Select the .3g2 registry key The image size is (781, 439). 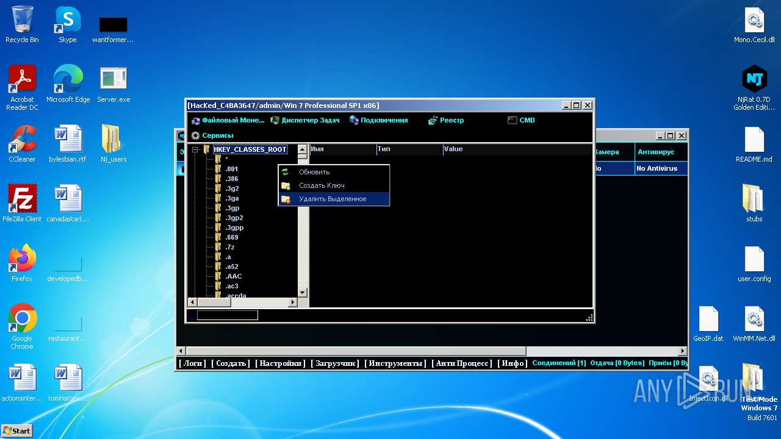231,188
